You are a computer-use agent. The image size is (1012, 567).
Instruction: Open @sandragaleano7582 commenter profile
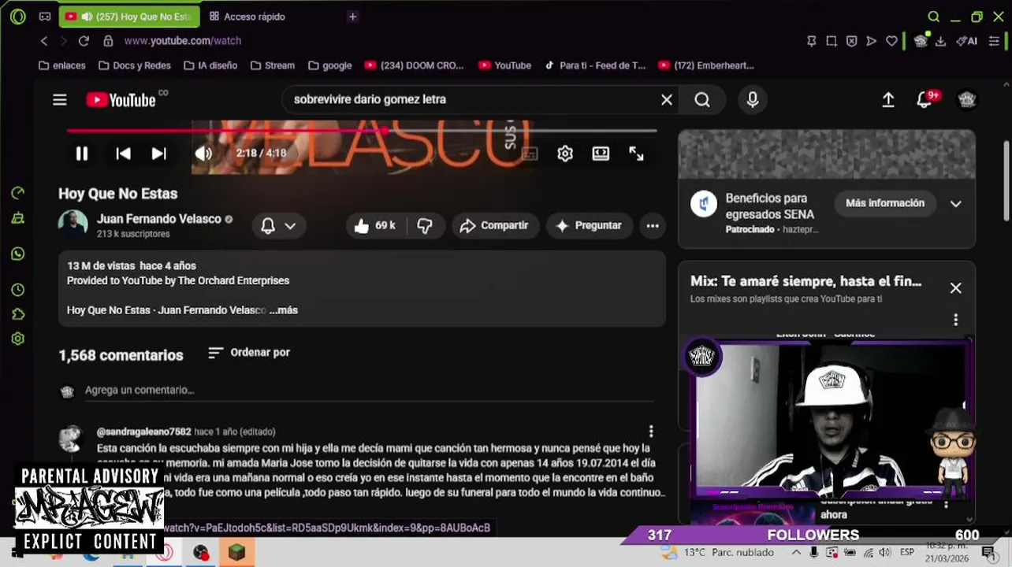[144, 432]
